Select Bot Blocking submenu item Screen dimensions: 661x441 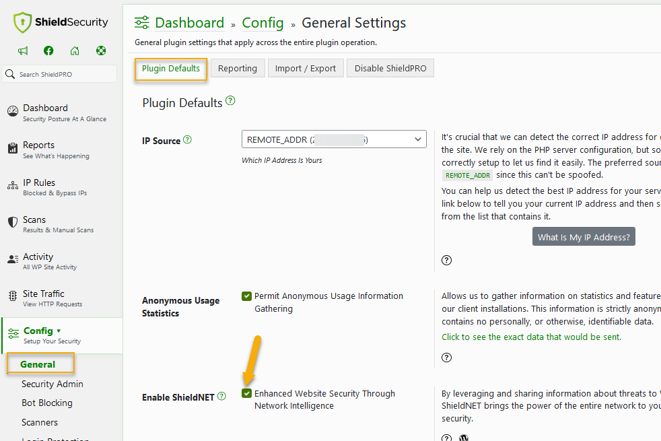click(x=47, y=403)
